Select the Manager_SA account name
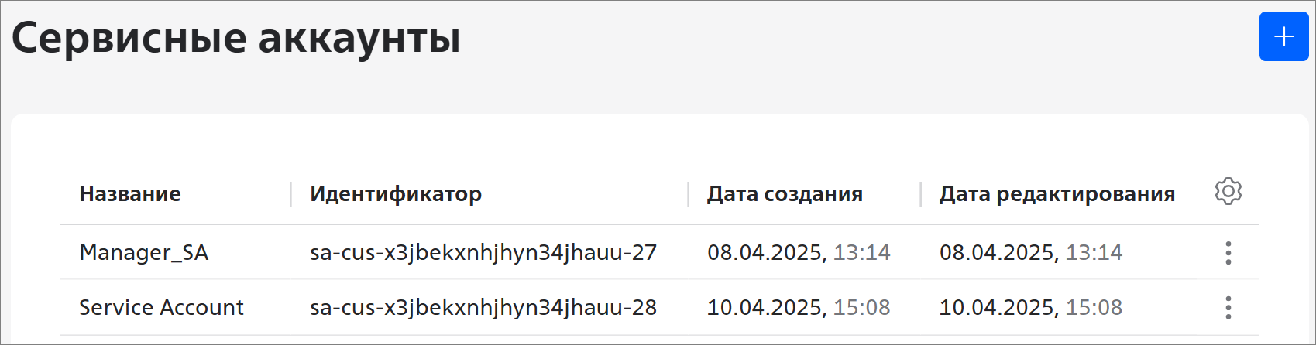The height and width of the screenshot is (345, 1316). coord(144,253)
